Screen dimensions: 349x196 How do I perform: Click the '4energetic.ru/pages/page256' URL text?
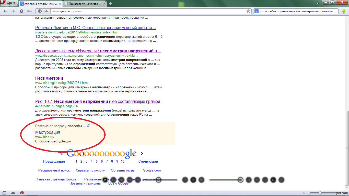56,106
